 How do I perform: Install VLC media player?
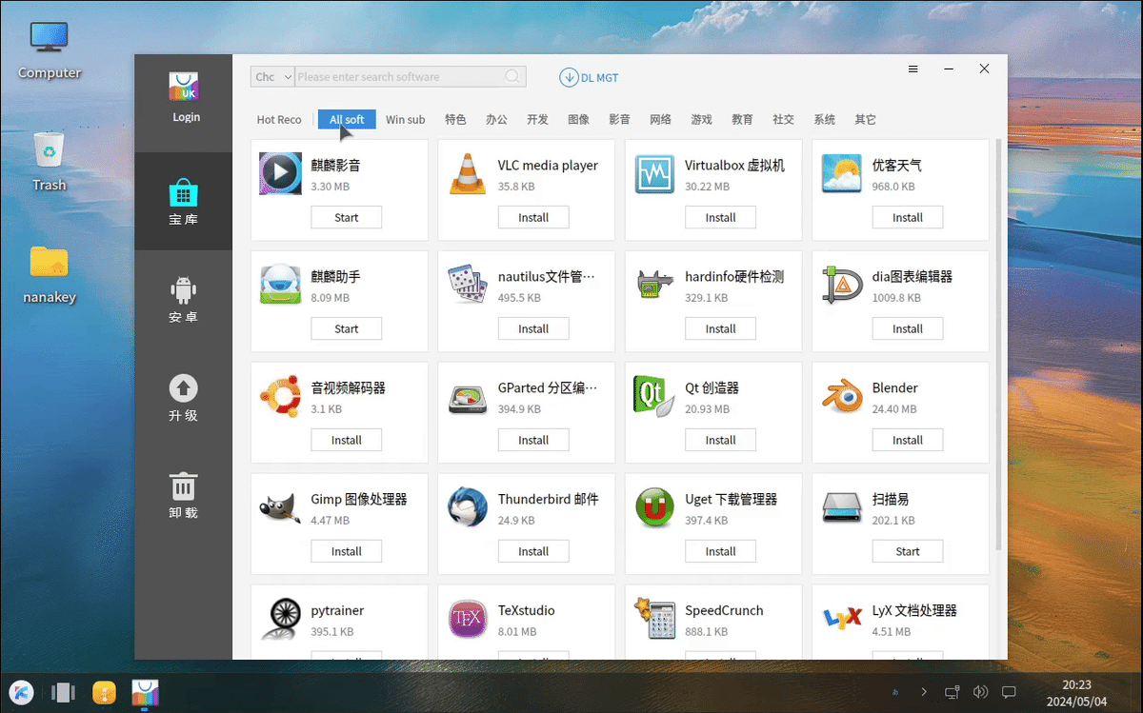click(x=533, y=217)
